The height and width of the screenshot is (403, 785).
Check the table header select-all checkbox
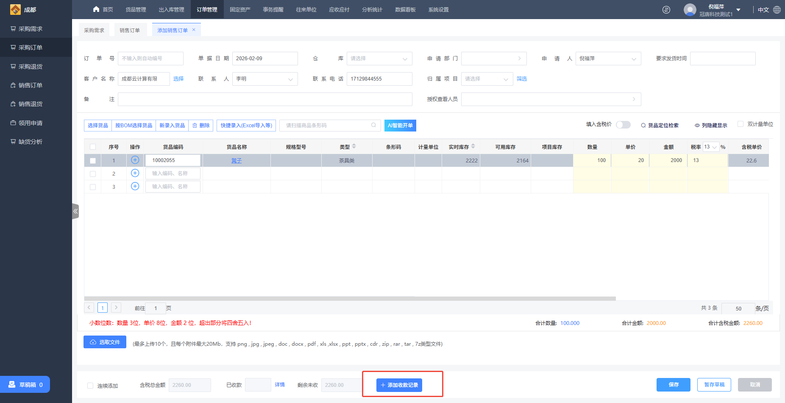click(93, 147)
